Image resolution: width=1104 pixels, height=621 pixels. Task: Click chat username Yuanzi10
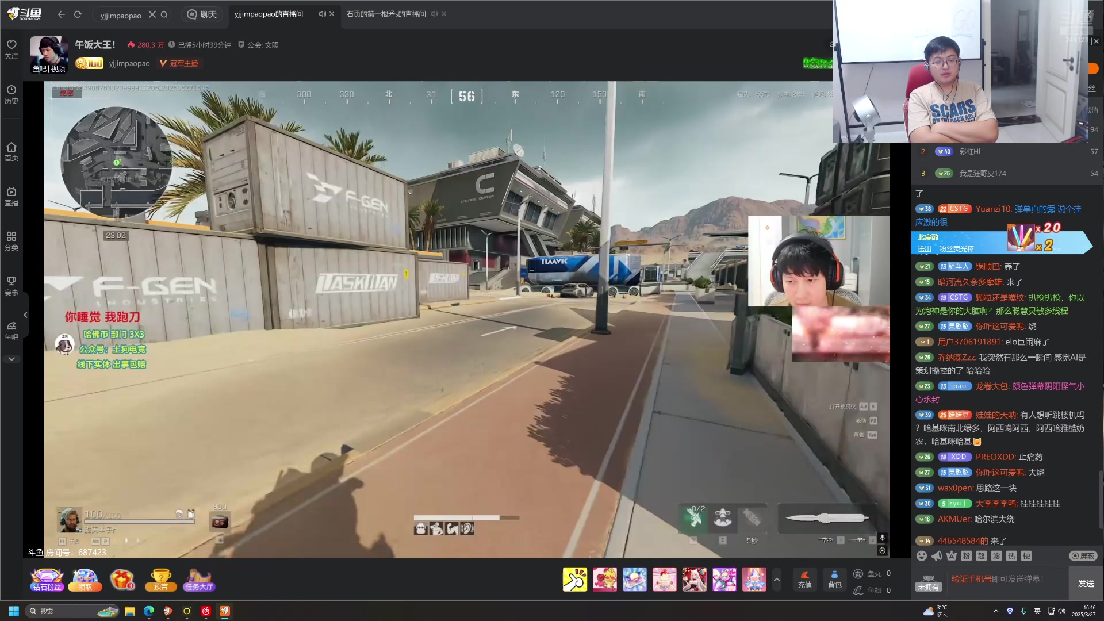click(x=993, y=209)
